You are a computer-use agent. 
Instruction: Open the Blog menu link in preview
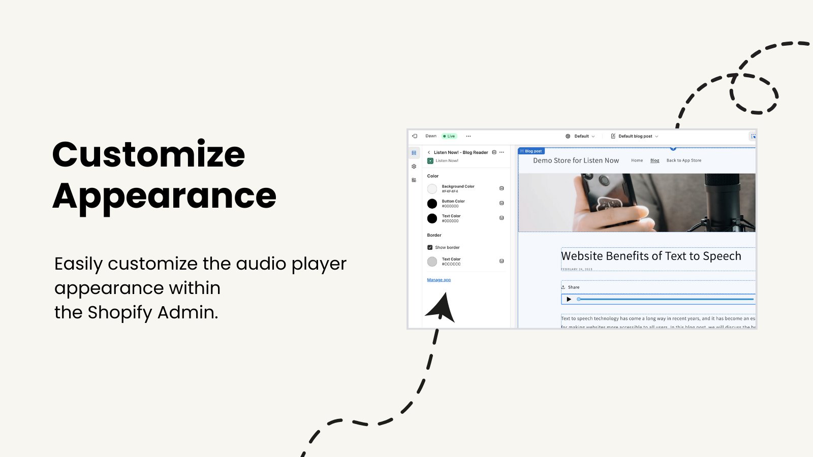tap(655, 160)
